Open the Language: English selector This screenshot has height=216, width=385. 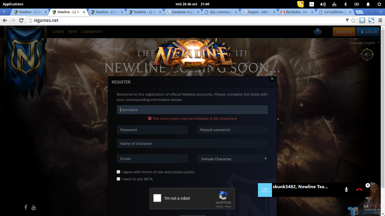tap(364, 43)
